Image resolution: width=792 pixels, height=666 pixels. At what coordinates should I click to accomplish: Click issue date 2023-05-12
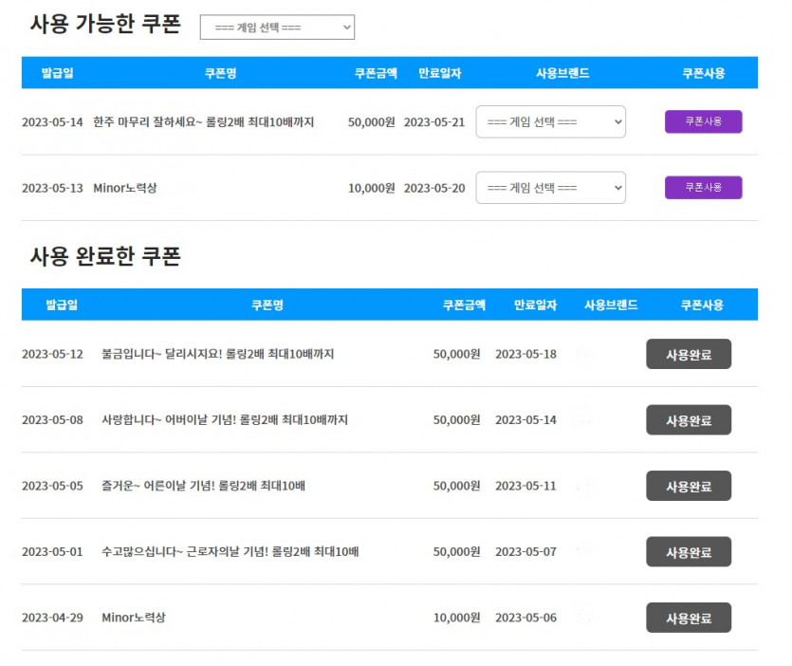pos(52,354)
